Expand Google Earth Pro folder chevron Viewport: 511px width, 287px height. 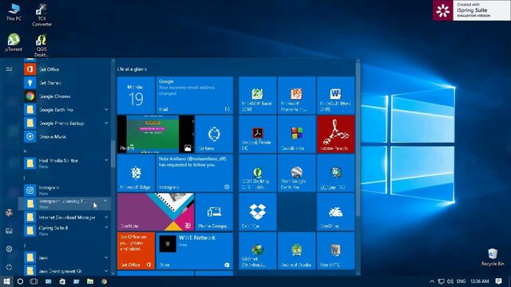[106, 110]
